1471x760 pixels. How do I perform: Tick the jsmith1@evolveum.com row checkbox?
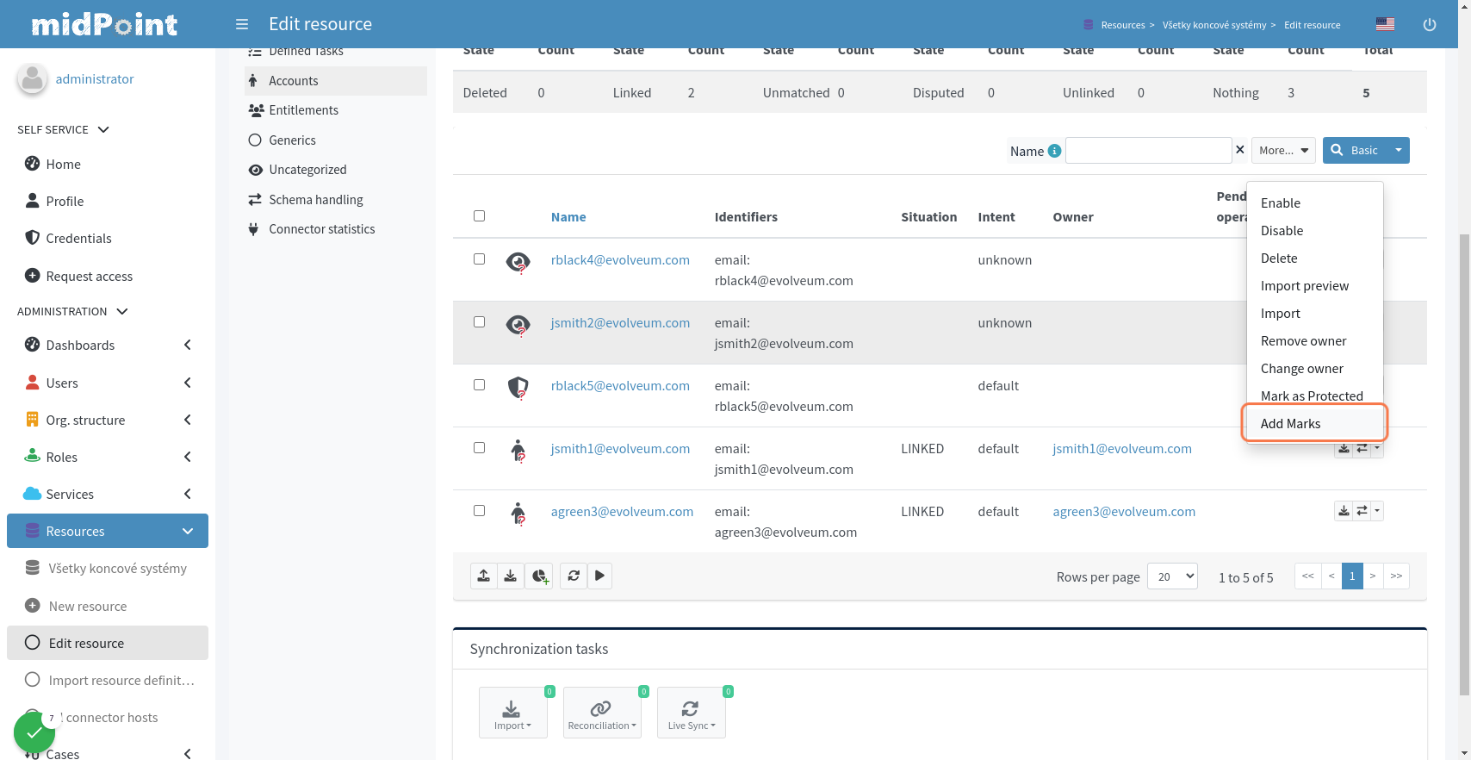(480, 448)
